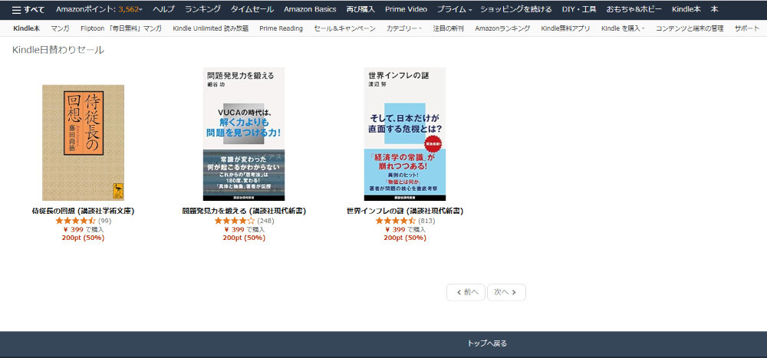Click the Kindle日替わりセール heading
Image resolution: width=767 pixels, height=358 pixels.
click(x=58, y=50)
